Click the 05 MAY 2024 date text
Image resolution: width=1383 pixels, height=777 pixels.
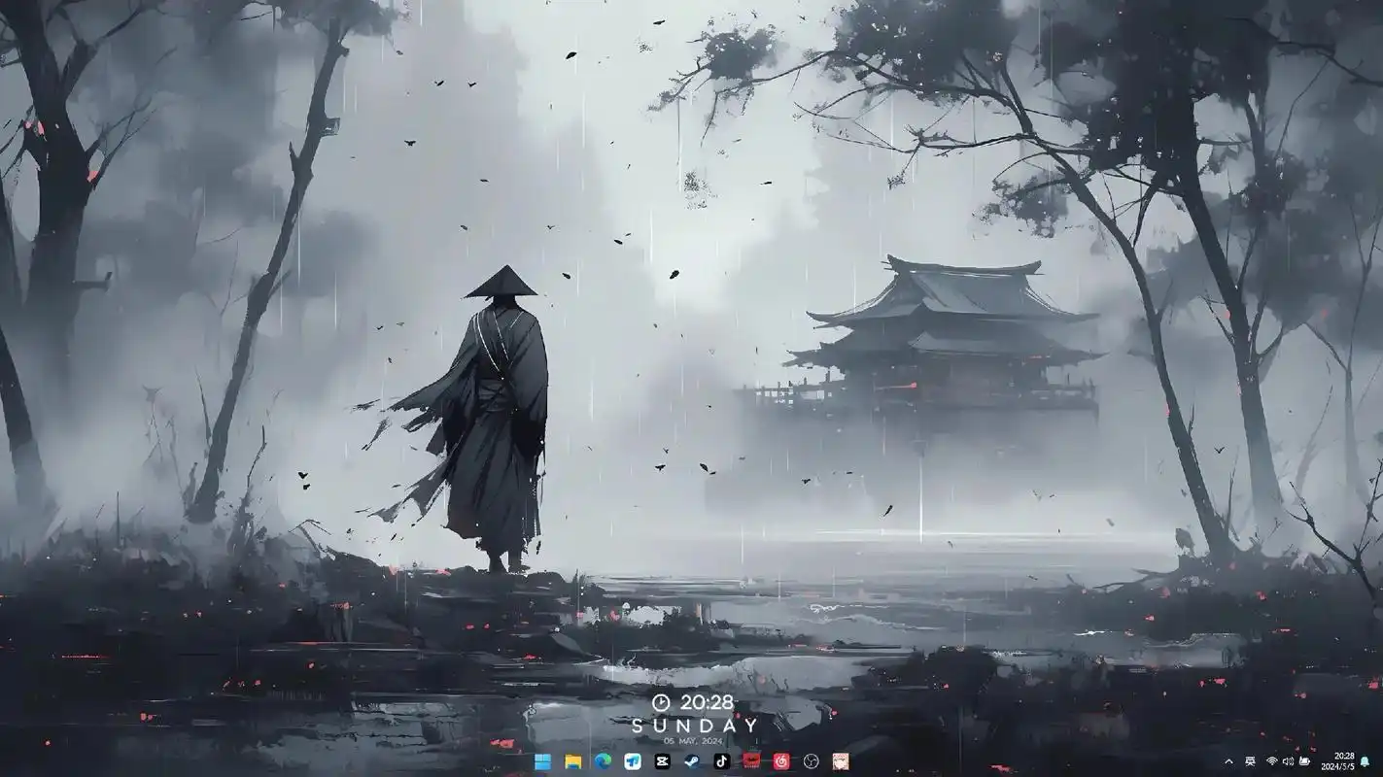(691, 740)
